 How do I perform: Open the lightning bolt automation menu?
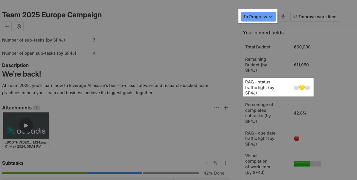(283, 17)
